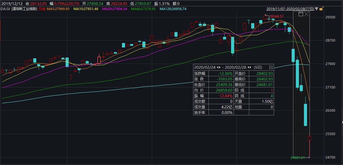Click the DJI.GI 道琼斯工业指数 ticker name
Viewport: 343px width, 165px height.
pyautogui.click(x=19, y=9)
